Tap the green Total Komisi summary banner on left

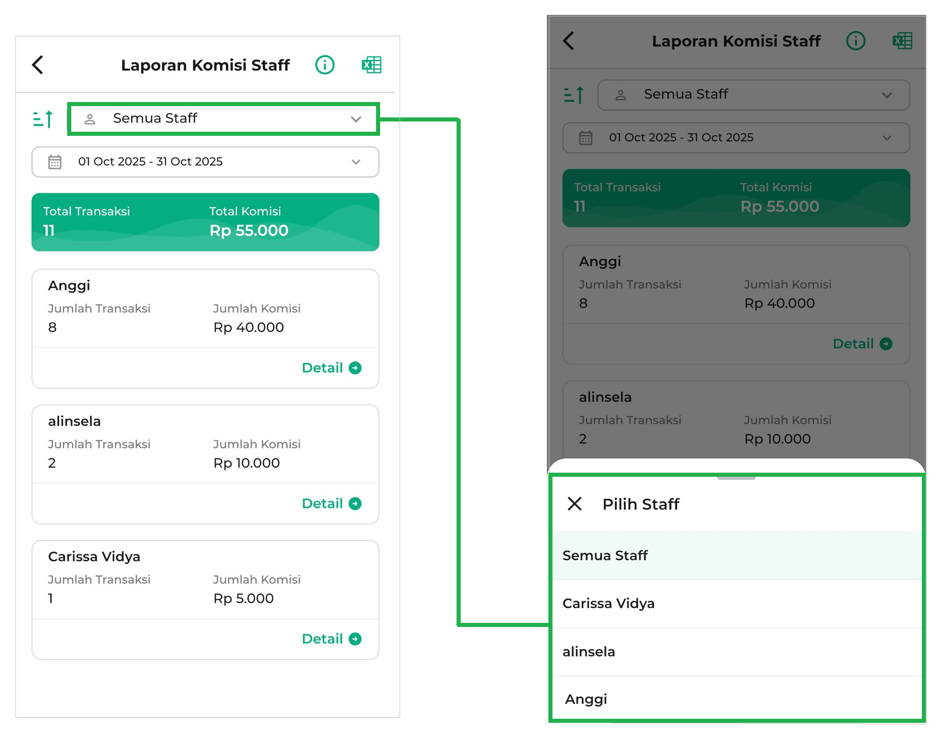205,222
